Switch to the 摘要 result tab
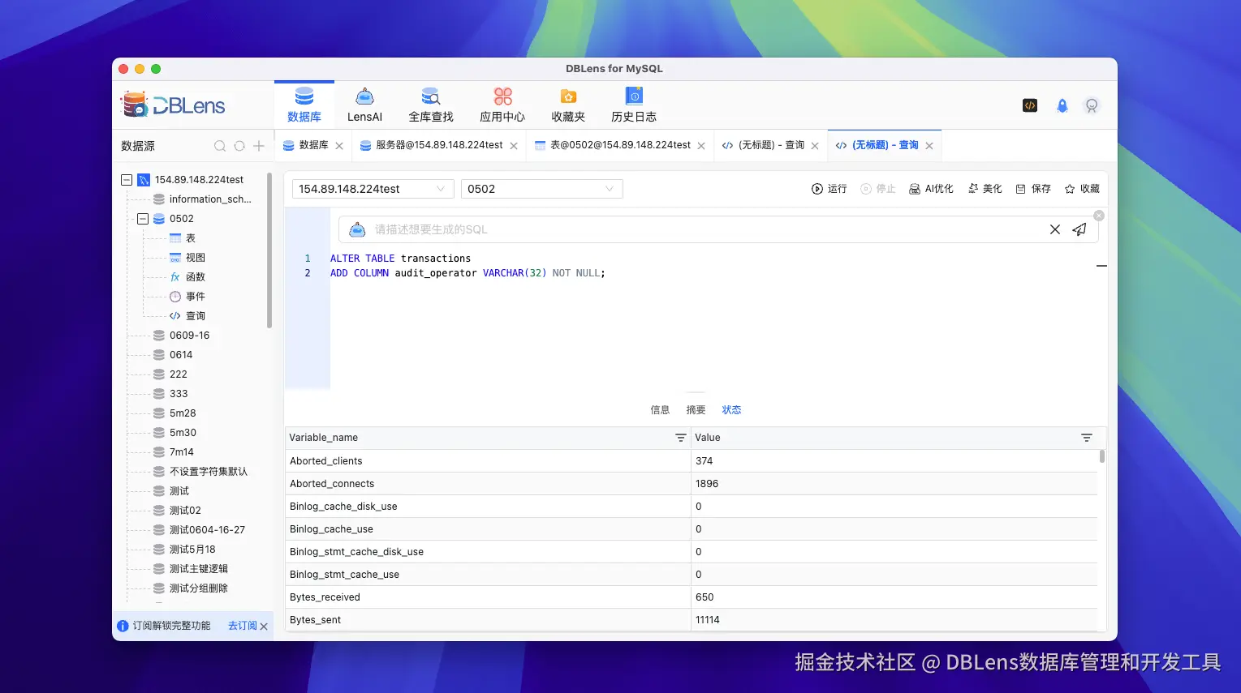Image resolution: width=1241 pixels, height=693 pixels. pyautogui.click(x=696, y=410)
